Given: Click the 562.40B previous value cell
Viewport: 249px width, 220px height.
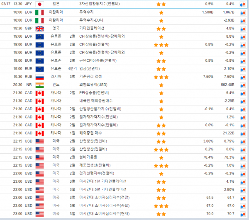Looking at the screenshot, I should click(x=228, y=85).
